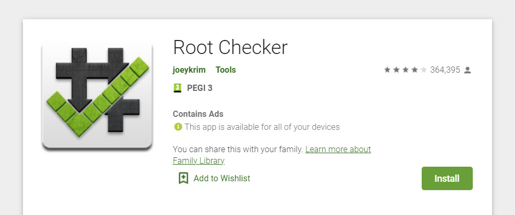Click the 364,395 ratings count
515x215 pixels.
pos(445,70)
